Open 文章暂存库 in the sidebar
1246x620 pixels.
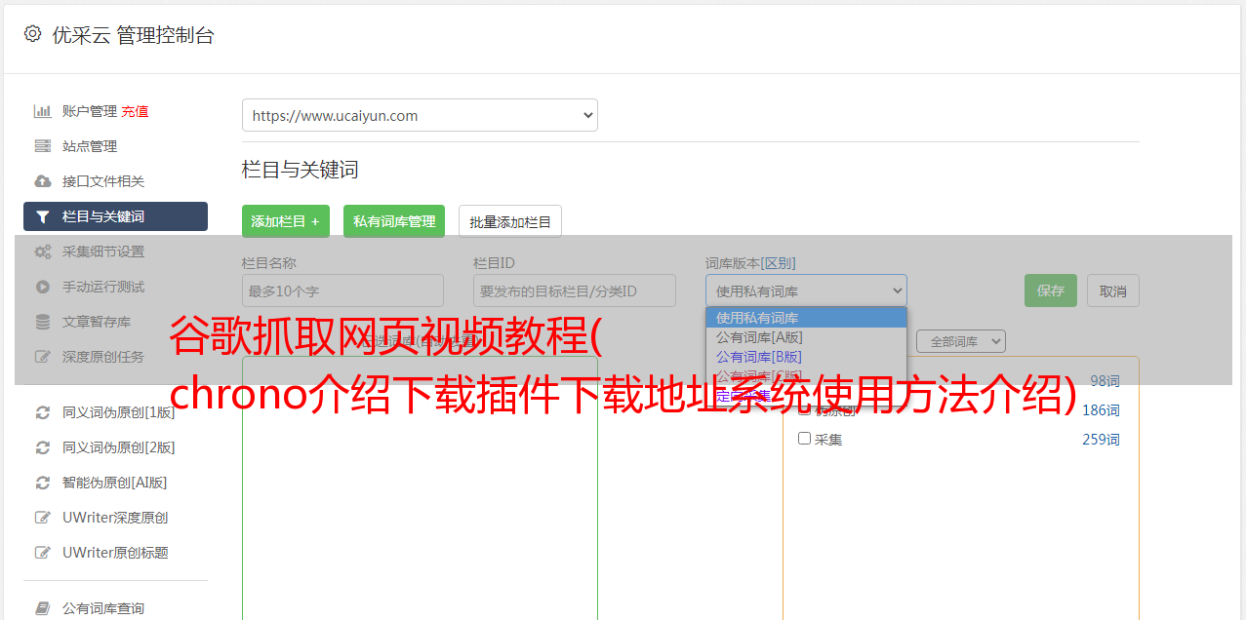[97, 322]
